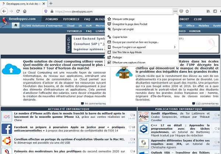Bookmark page with the star icon
This screenshot has height=154, width=221.
point(187,11)
